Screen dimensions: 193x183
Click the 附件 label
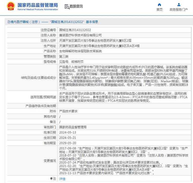53,111
